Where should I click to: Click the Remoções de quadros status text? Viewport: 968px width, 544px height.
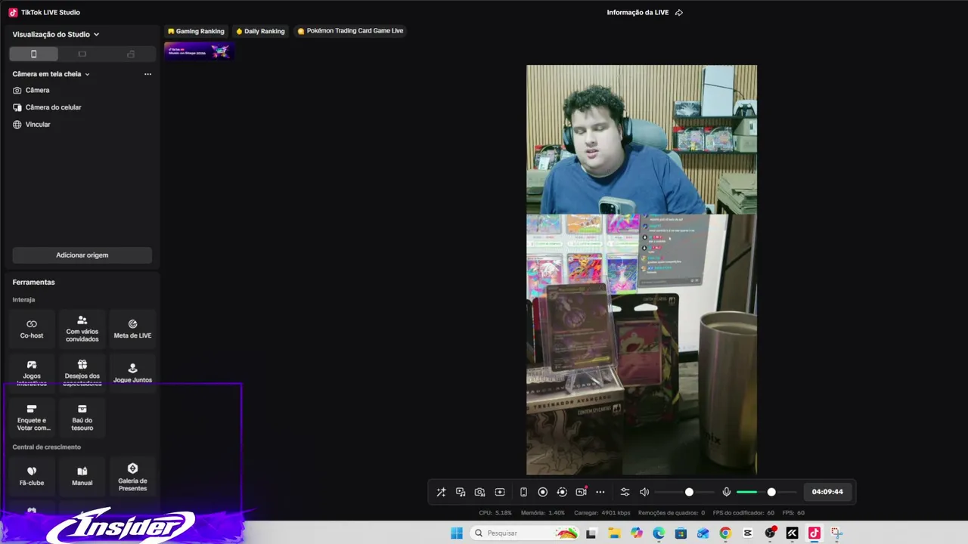point(672,513)
